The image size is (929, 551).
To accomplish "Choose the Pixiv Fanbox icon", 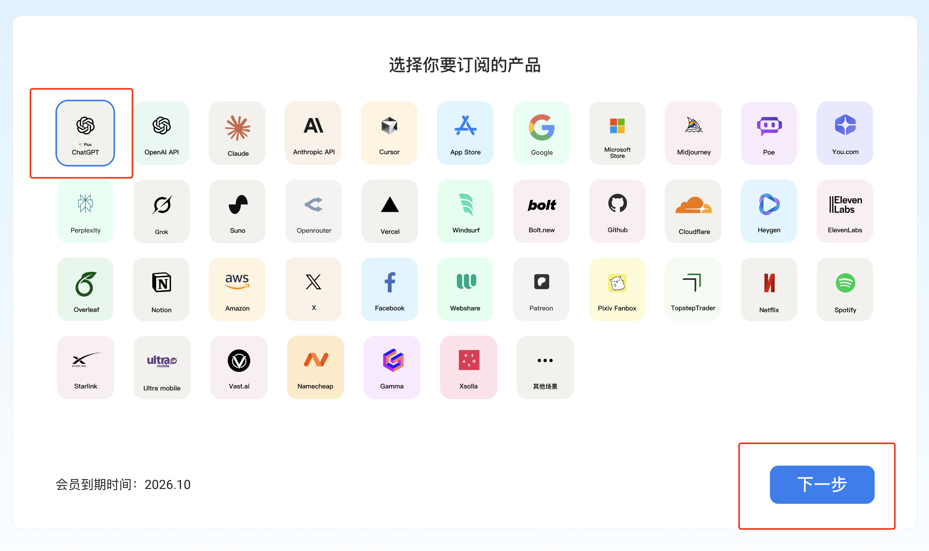I will click(617, 283).
